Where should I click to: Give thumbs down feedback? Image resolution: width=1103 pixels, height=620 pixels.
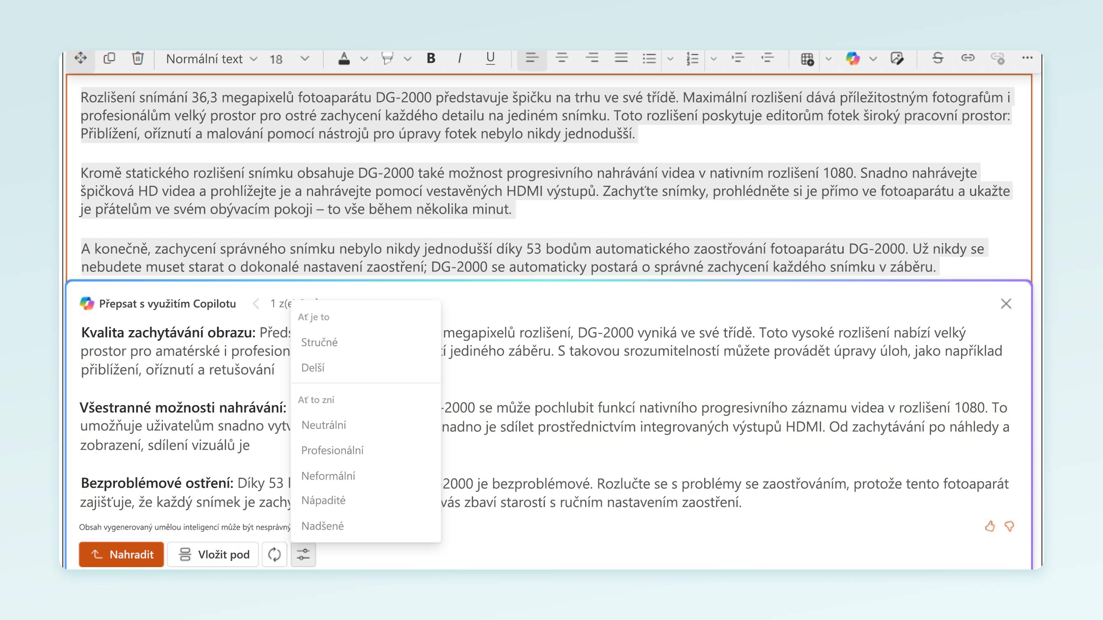click(x=1009, y=526)
